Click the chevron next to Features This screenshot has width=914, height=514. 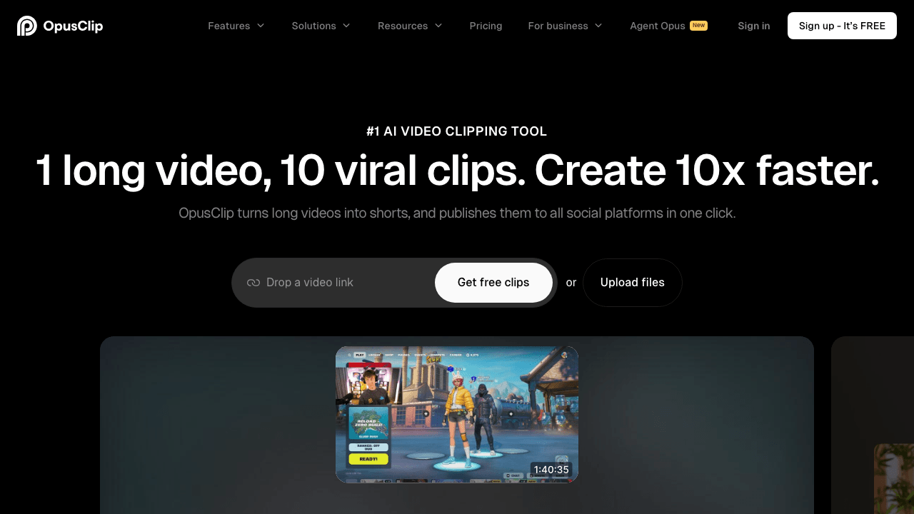(261, 26)
